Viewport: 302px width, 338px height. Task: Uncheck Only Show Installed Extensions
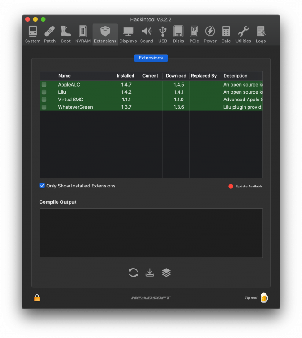[42, 186]
